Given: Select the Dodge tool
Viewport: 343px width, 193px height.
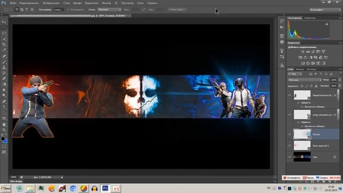Looking at the screenshot, I should pos(4,95).
